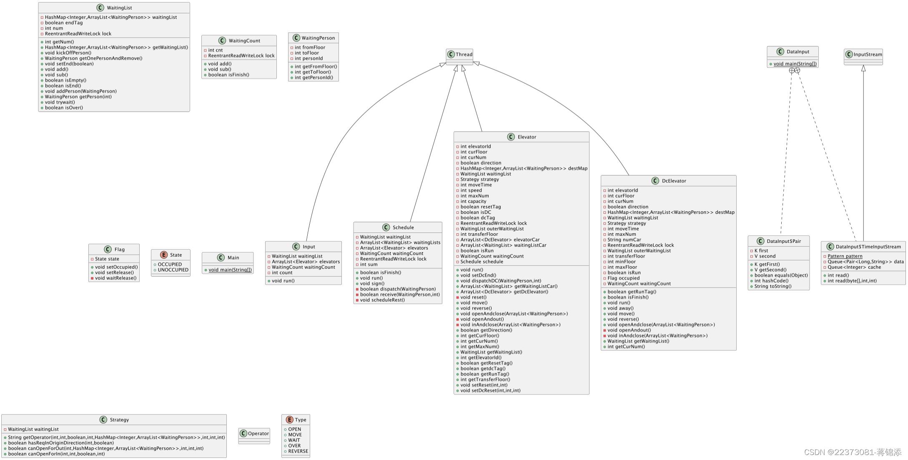The width and height of the screenshot is (908, 460).
Task: Click the DcElevator class C icon
Action: (655, 180)
